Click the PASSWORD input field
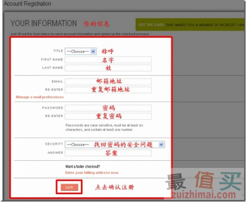 [108, 108]
